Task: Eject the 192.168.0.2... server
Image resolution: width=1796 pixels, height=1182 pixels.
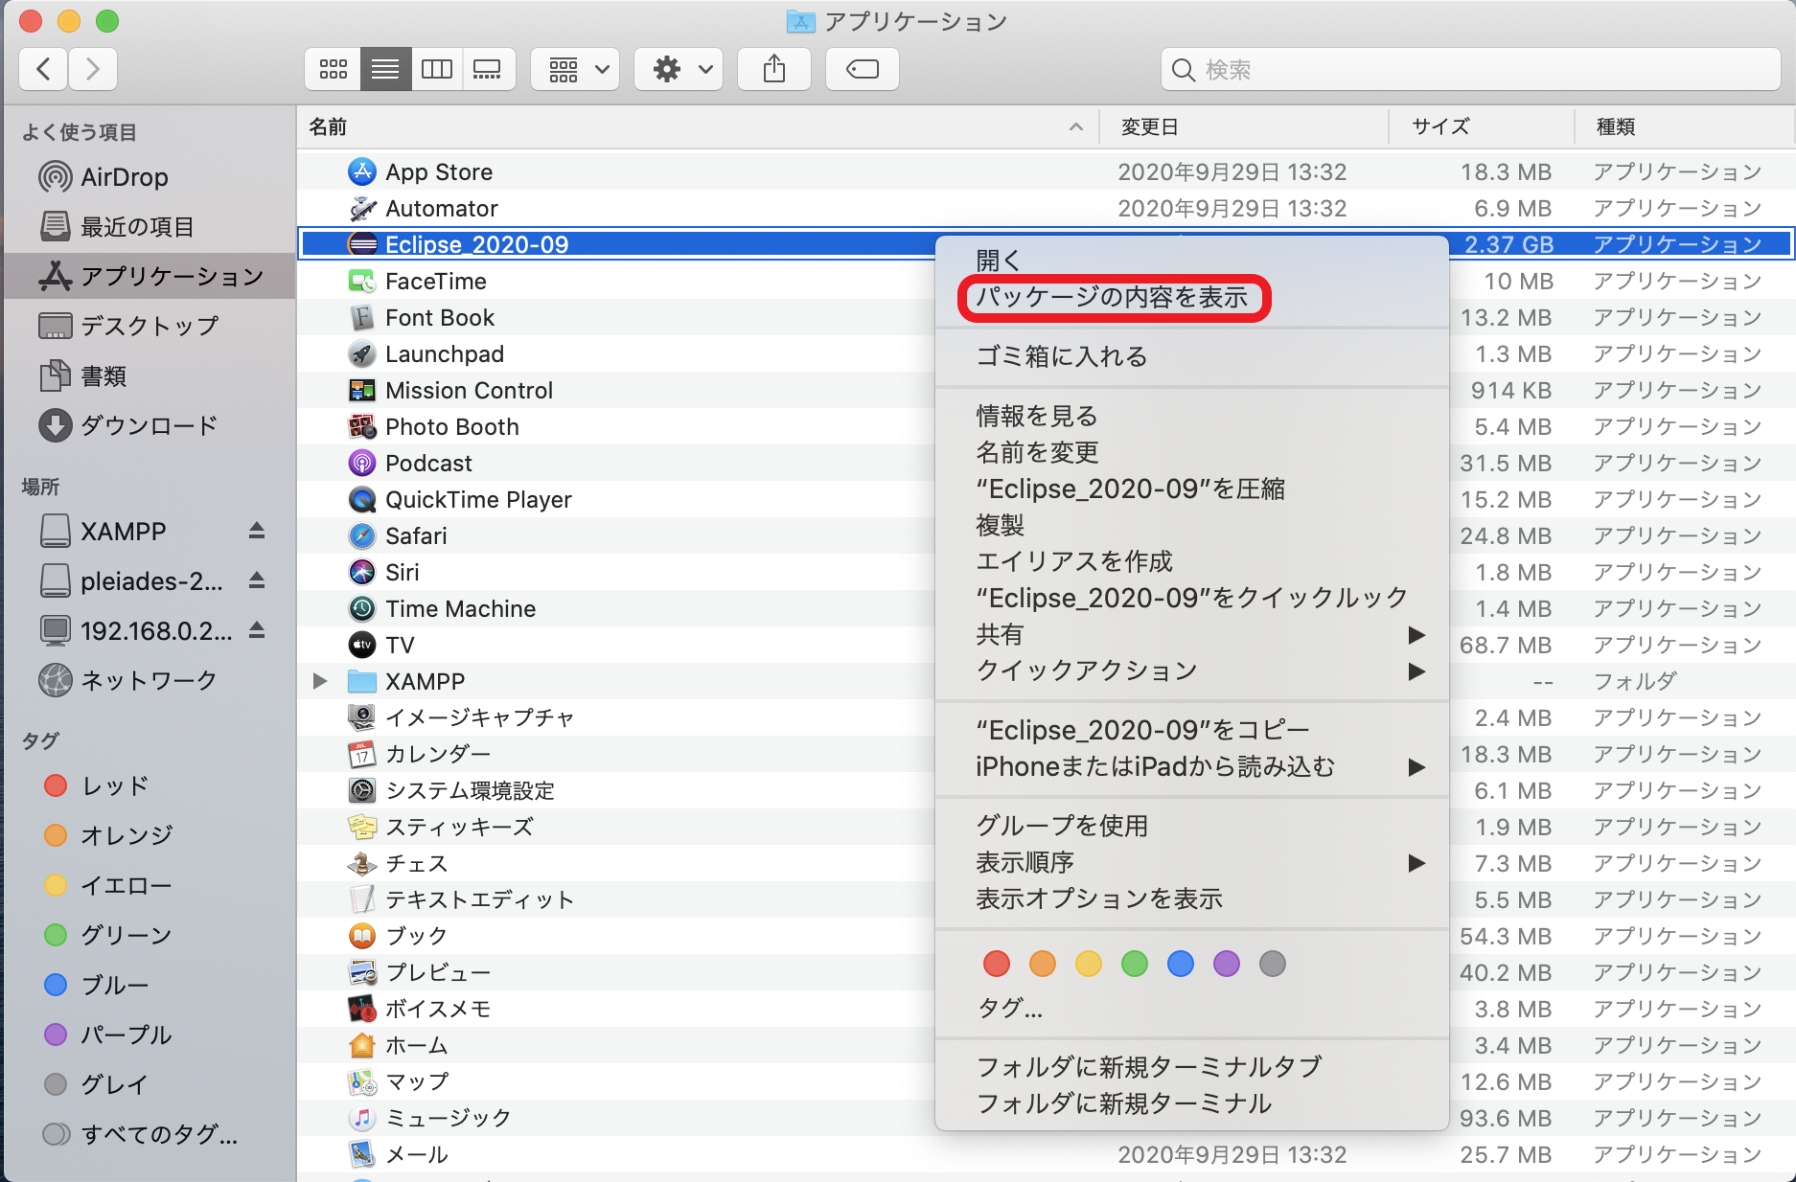Action: point(257,630)
